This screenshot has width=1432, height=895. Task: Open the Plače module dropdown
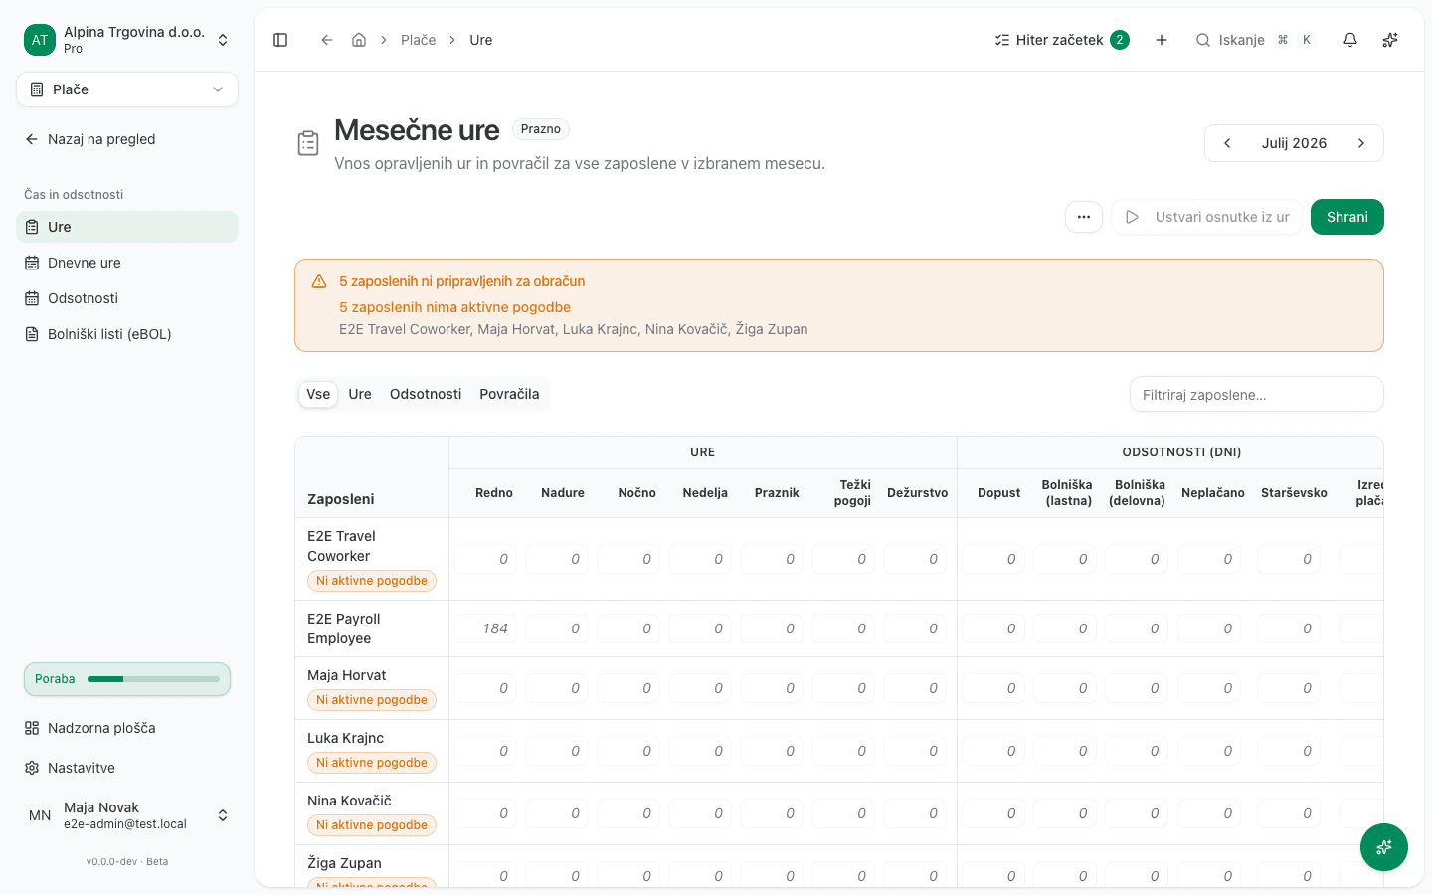pyautogui.click(x=127, y=89)
